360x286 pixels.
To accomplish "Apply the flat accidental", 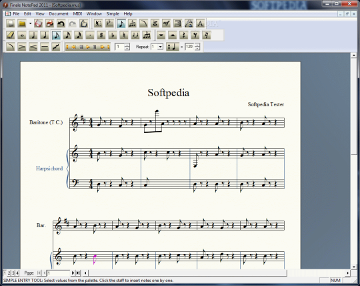I will pyautogui.click(x=113, y=35).
